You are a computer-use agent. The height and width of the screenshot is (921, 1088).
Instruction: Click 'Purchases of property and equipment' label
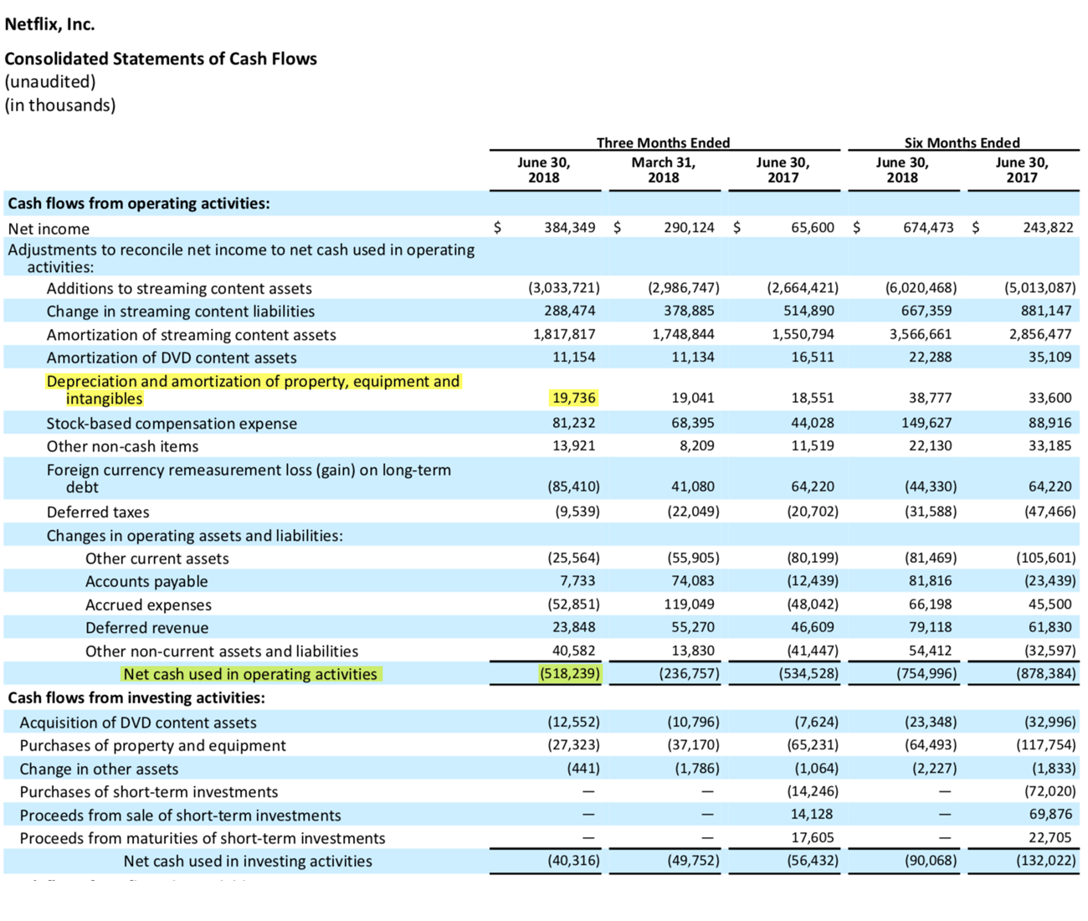152,745
